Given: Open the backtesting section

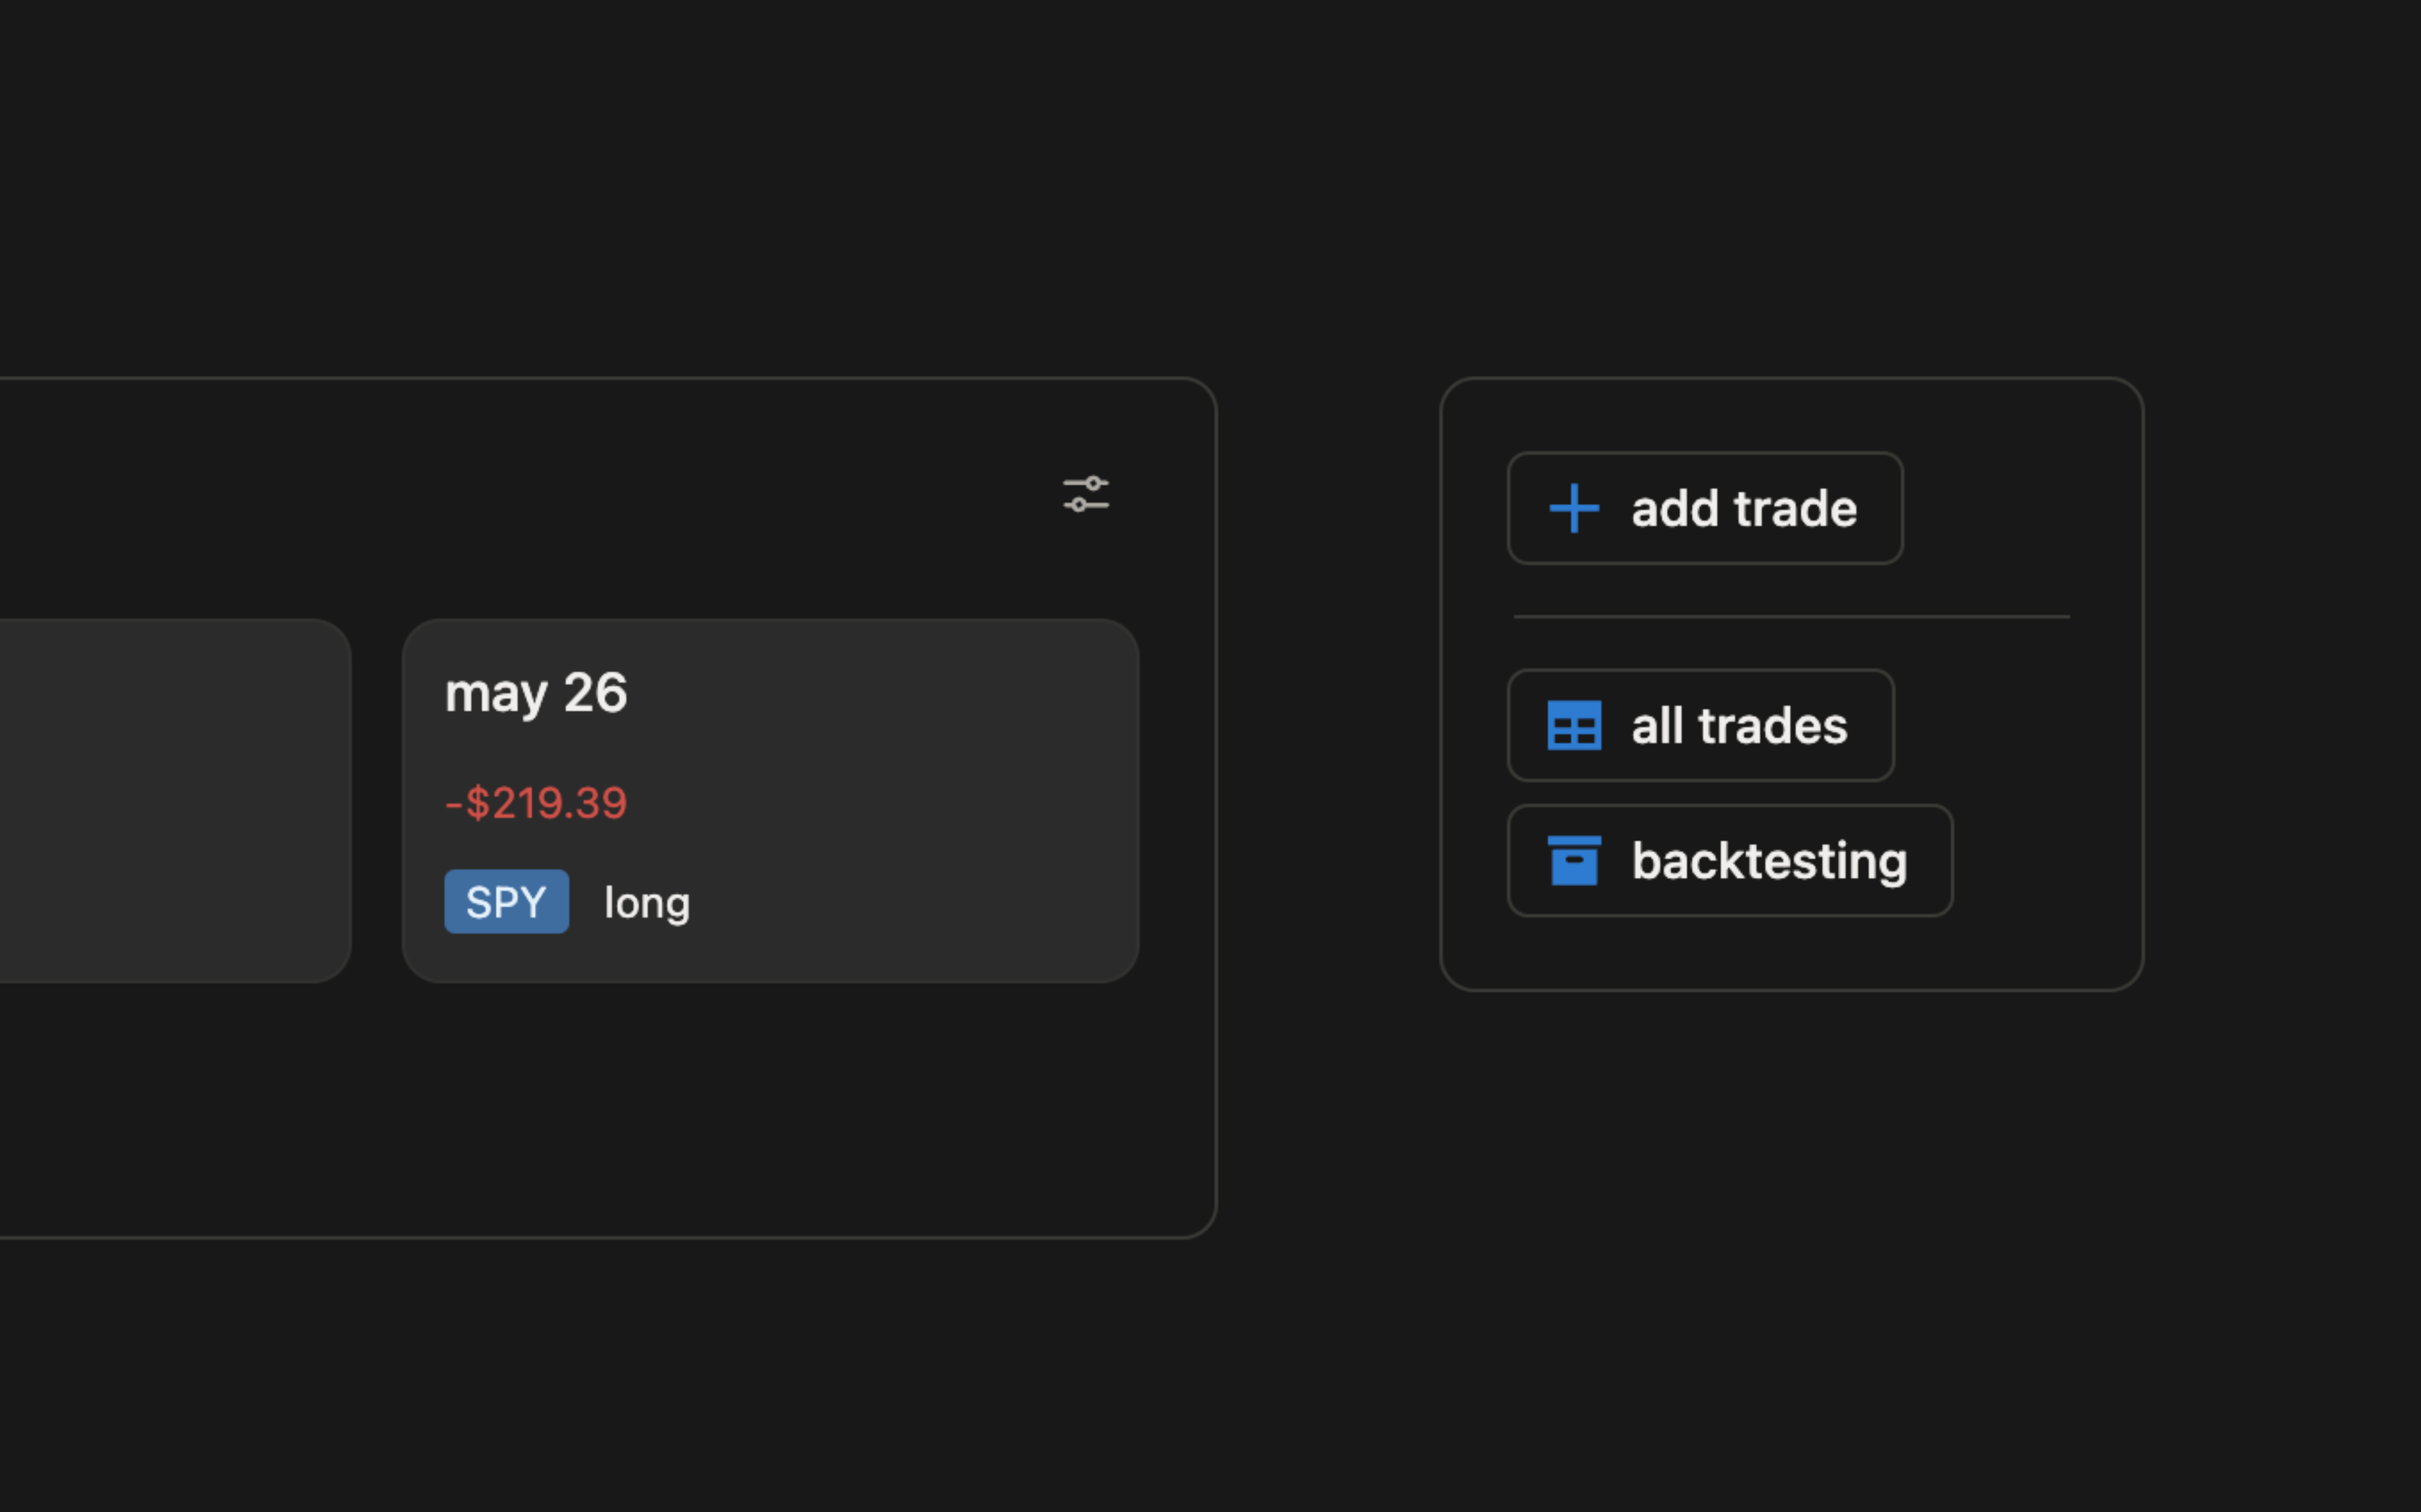Looking at the screenshot, I should [1730, 860].
